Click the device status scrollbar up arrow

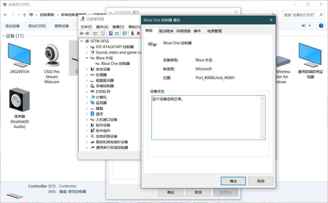tap(263, 98)
